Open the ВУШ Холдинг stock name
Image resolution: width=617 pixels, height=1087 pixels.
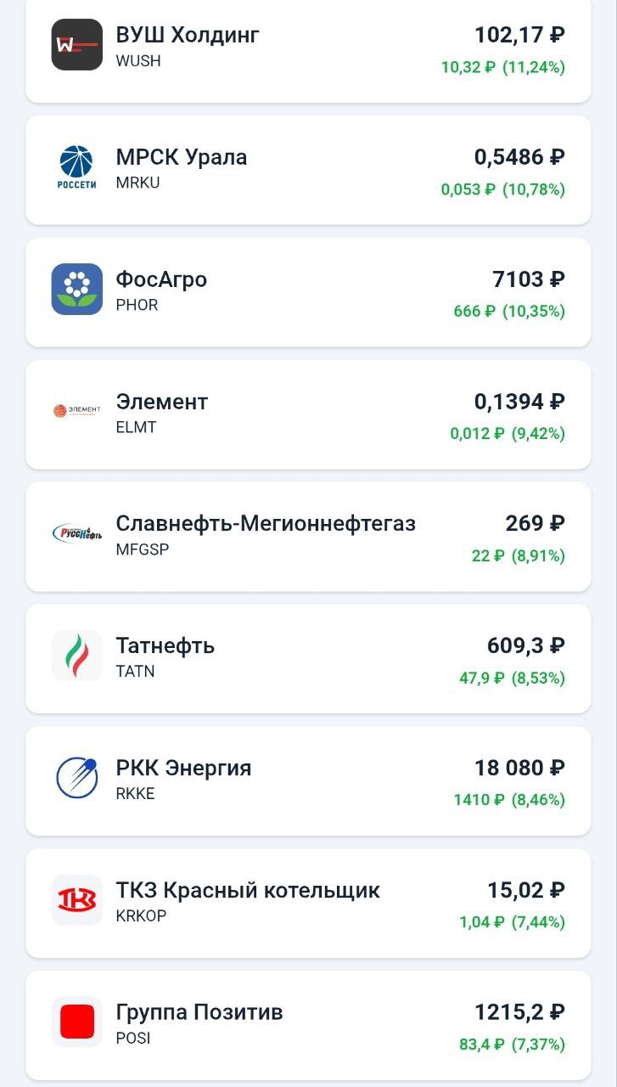tap(188, 35)
